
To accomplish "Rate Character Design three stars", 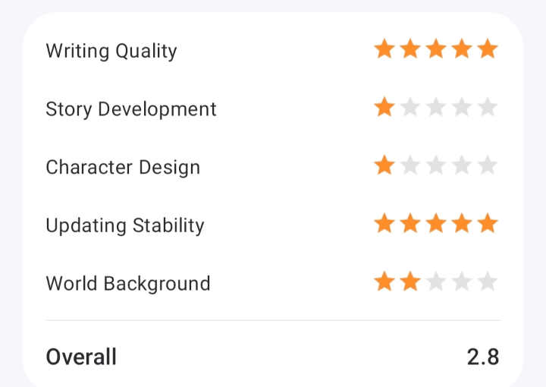I will pyautogui.click(x=436, y=165).
